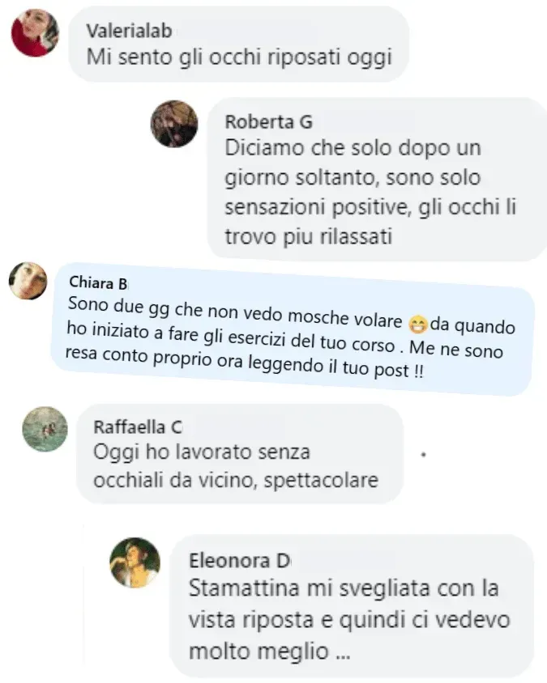Open Chiara B's profile avatar
This screenshot has width=547, height=683.
pos(28,281)
